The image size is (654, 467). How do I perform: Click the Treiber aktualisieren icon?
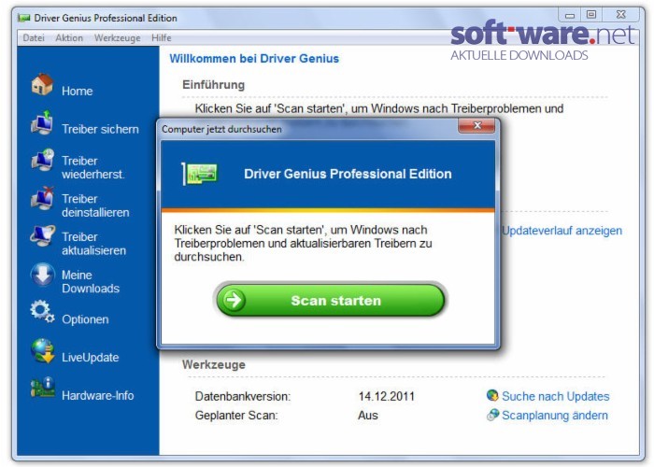[43, 236]
